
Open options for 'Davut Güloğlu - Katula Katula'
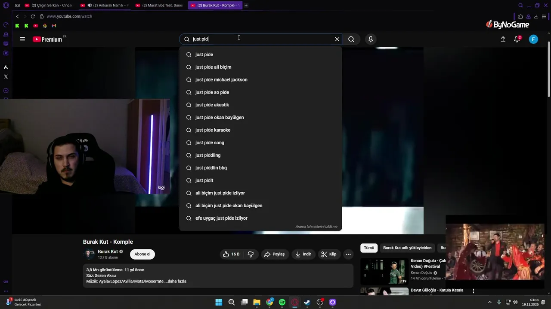point(474,291)
